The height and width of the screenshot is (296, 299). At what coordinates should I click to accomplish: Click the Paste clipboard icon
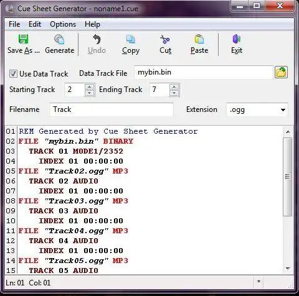[199, 39]
